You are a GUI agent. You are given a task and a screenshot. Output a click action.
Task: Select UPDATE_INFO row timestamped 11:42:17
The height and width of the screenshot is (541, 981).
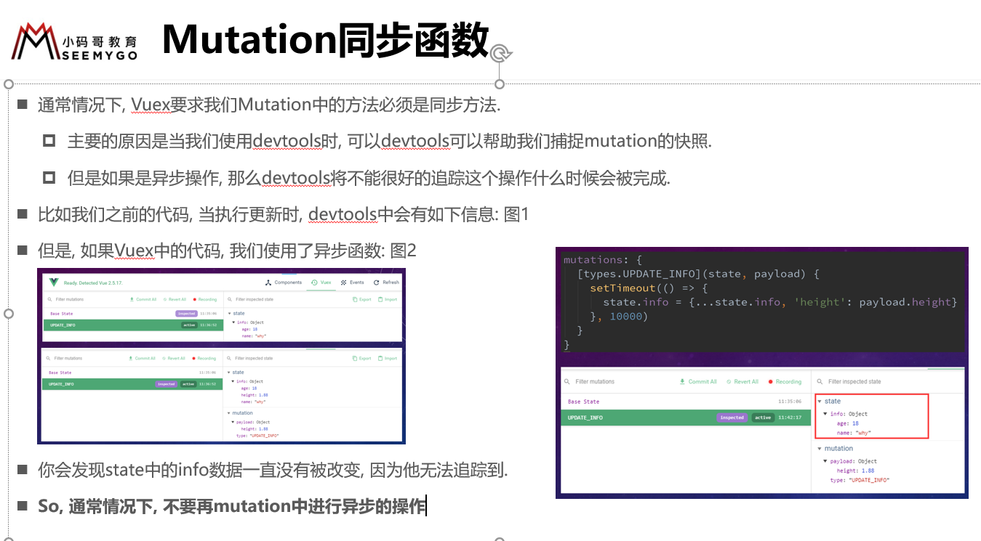click(685, 418)
